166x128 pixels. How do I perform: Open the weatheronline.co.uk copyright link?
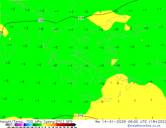(x=144, y=126)
